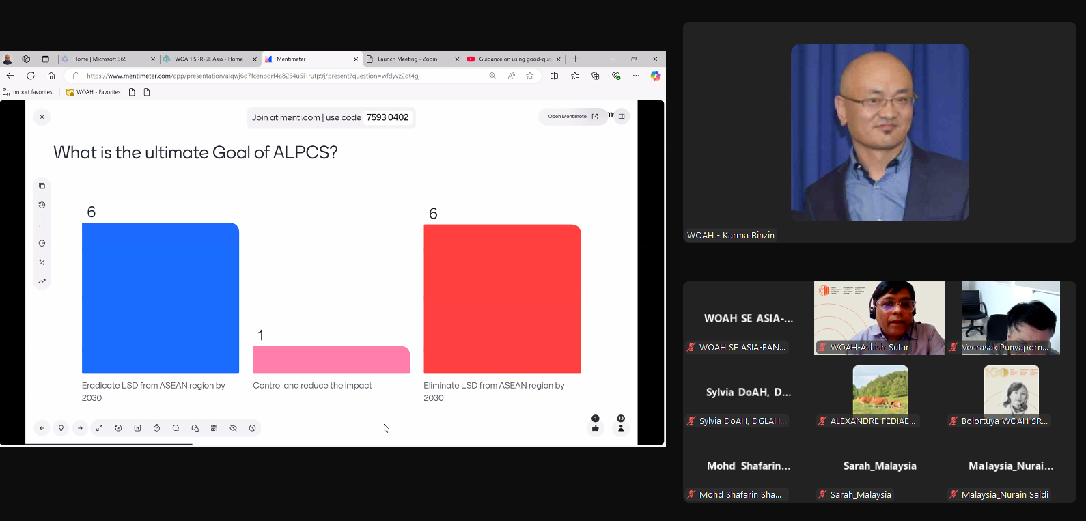The width and height of the screenshot is (1086, 521).
Task: Expand the WOAH - Favorites folder
Action: (x=94, y=92)
